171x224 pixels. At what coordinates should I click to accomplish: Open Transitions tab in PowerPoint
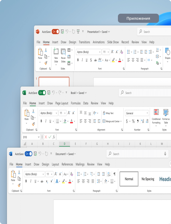(x=84, y=42)
